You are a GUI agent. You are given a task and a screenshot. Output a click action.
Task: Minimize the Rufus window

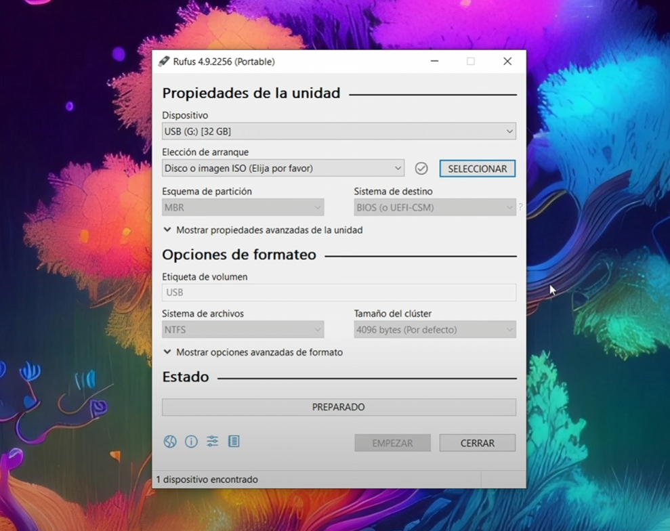tap(434, 62)
